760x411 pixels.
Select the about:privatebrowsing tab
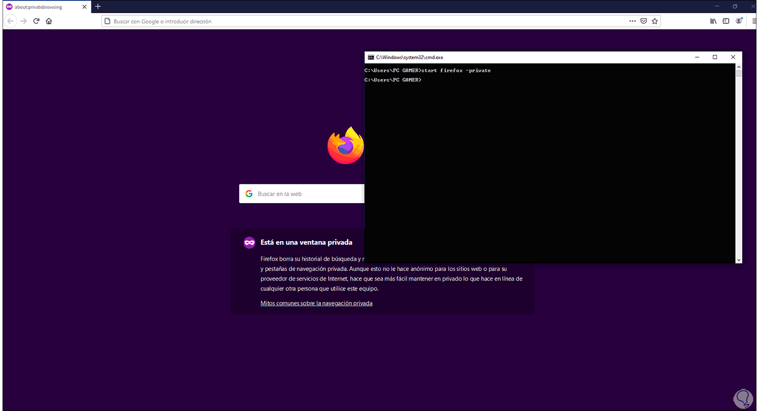coord(46,7)
